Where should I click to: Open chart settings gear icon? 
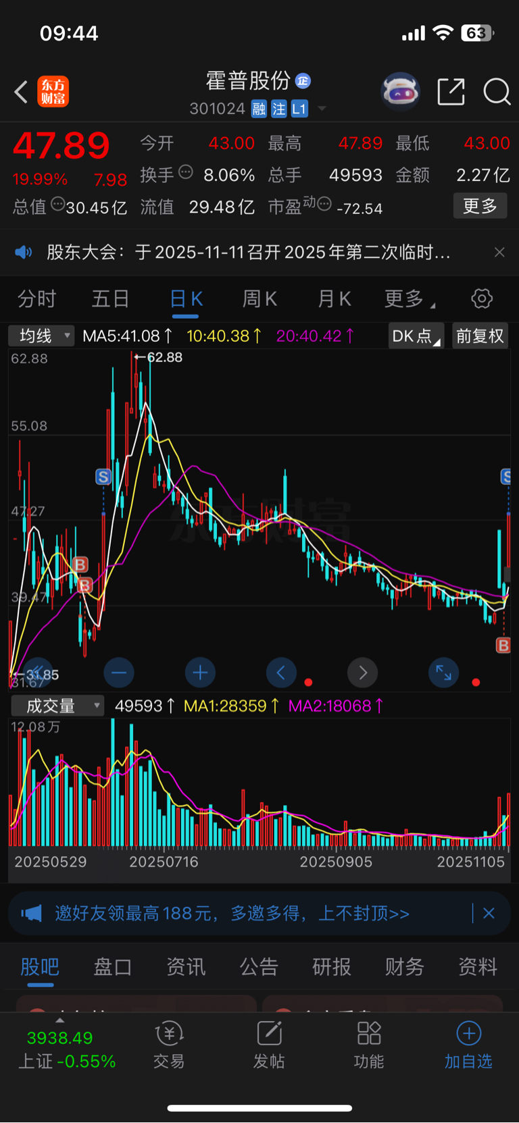(482, 298)
